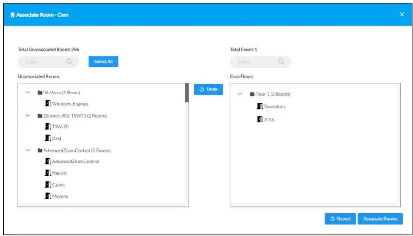Viewport: 413px width, 236px height.
Task: Select the X70s room name
Action: point(269,120)
